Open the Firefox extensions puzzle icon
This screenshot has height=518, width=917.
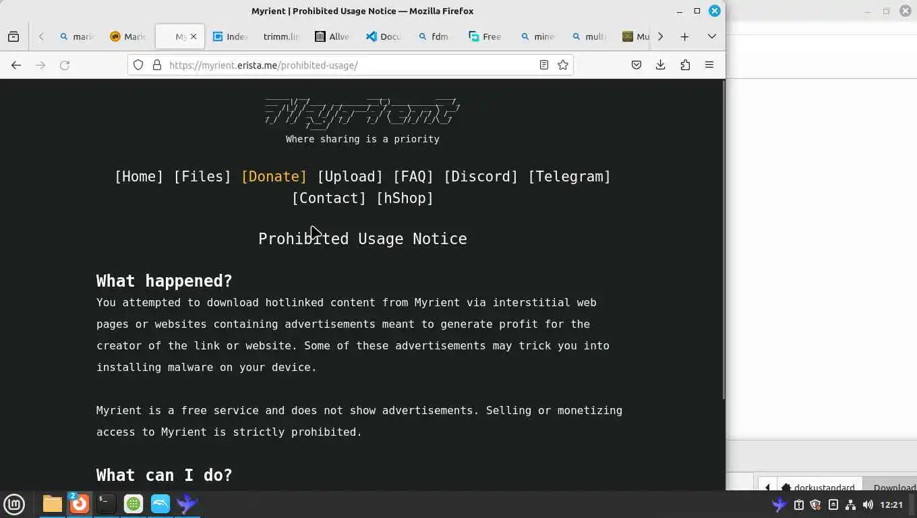(x=685, y=65)
